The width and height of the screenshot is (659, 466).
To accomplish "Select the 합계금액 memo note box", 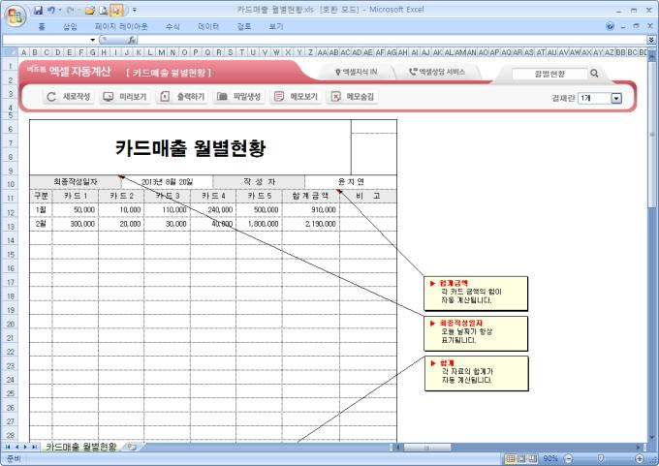I will click(x=476, y=294).
